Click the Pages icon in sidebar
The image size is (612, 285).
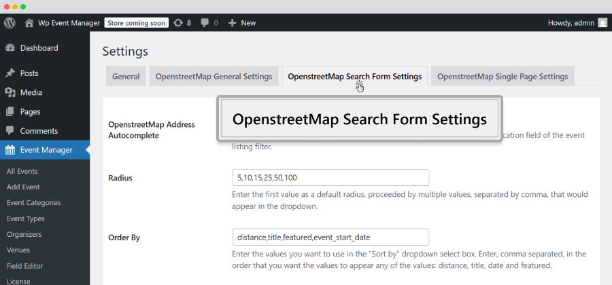coord(10,112)
